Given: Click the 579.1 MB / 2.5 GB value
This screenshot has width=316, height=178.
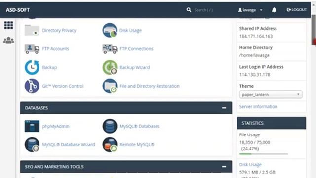Looking at the screenshot, I should pyautogui.click(x=257, y=172).
